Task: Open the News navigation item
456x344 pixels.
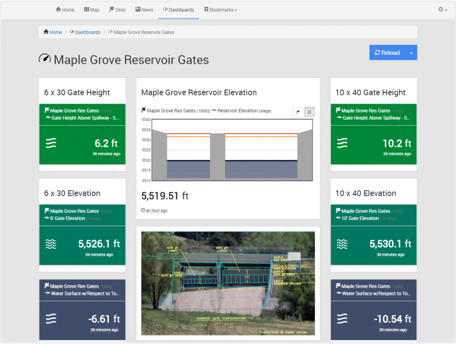Action: tap(144, 10)
